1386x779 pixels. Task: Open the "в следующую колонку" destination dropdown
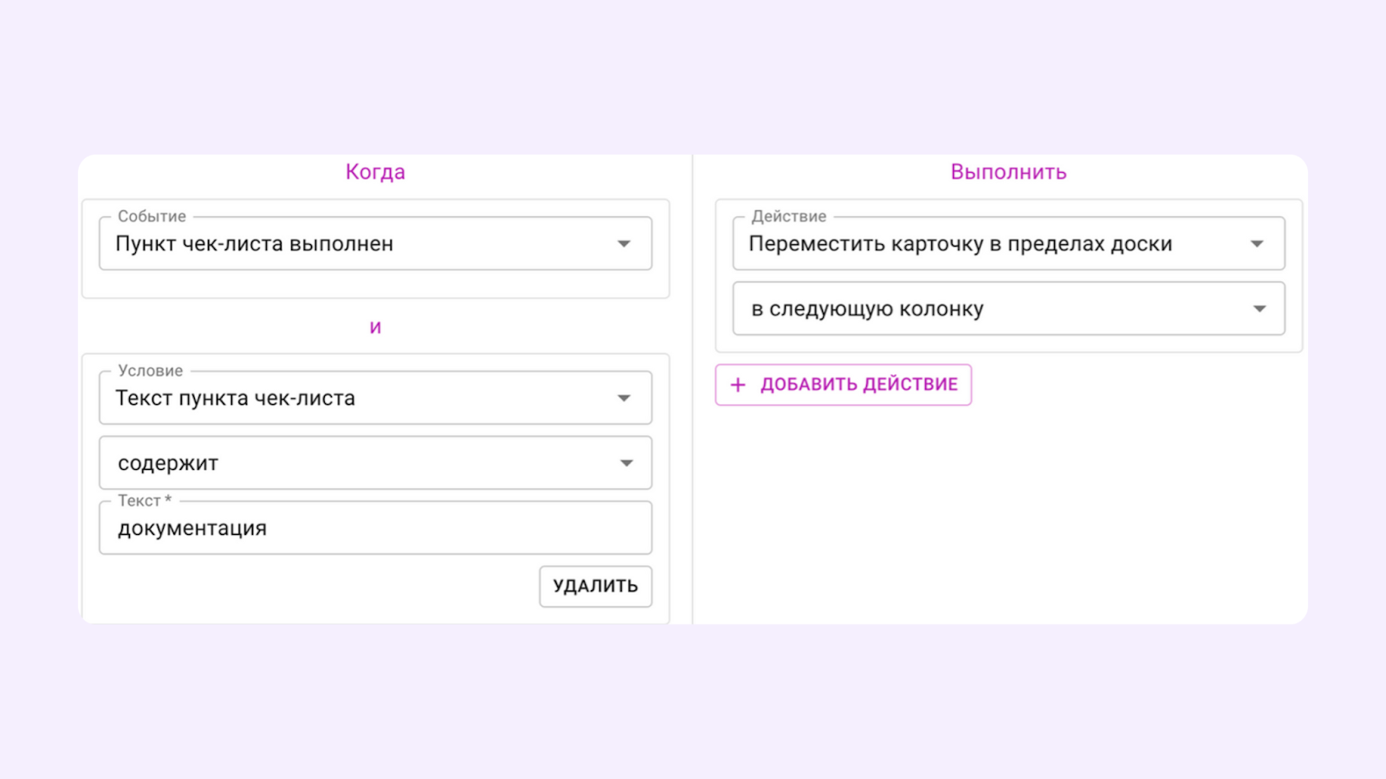[x=1007, y=308]
